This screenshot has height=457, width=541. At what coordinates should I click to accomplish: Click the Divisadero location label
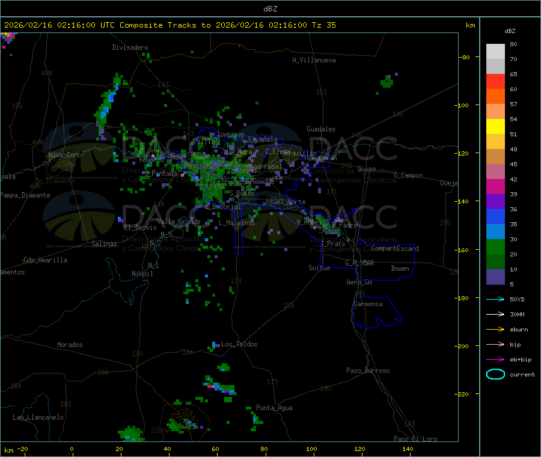pyautogui.click(x=130, y=47)
